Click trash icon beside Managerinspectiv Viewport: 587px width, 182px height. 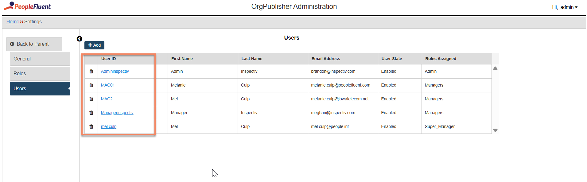pyautogui.click(x=91, y=113)
